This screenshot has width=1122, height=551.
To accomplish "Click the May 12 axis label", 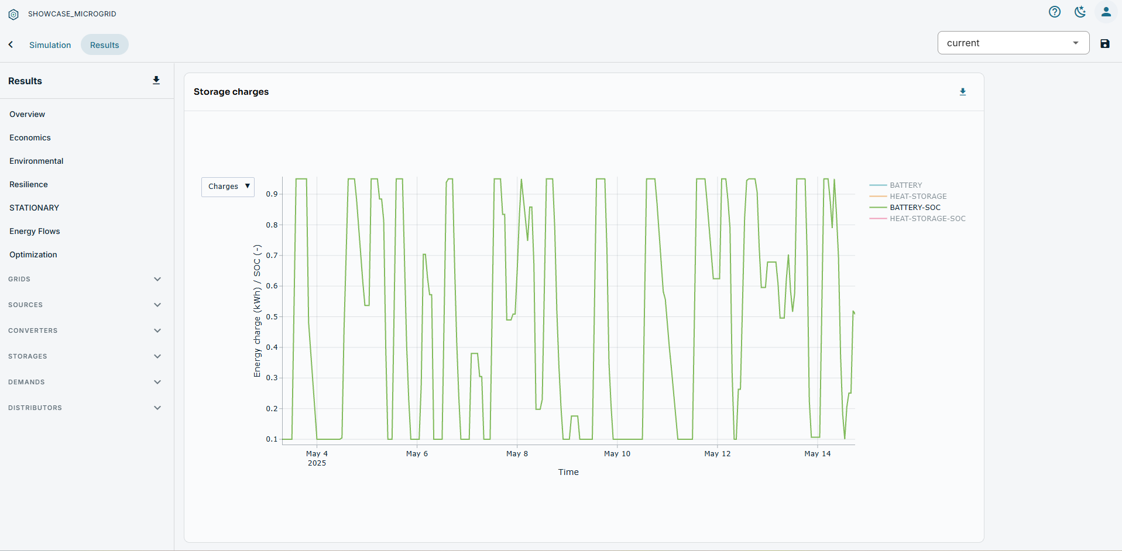I will pyautogui.click(x=717, y=454).
